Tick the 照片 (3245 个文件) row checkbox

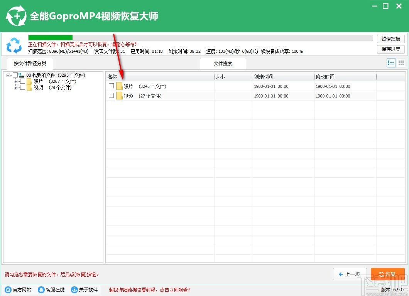(x=112, y=86)
